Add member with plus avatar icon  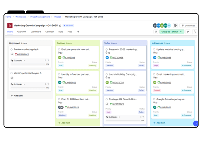169,26
